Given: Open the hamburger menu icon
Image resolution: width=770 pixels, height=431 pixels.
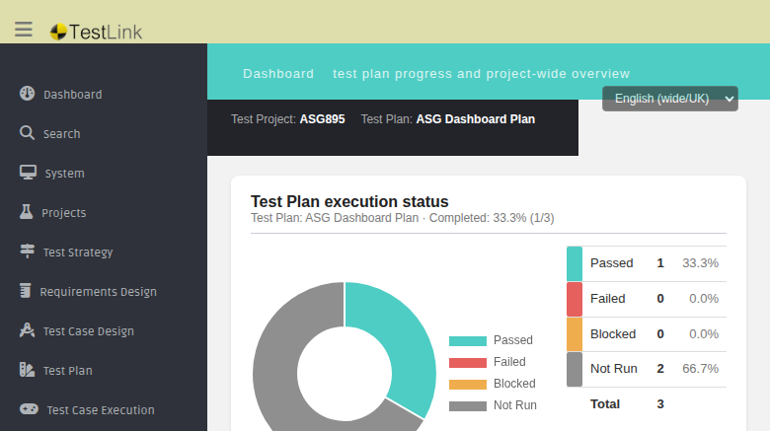Looking at the screenshot, I should pyautogui.click(x=24, y=30).
